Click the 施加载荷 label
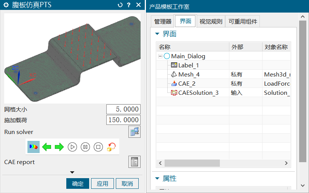The image size is (309, 193). coord(16,120)
